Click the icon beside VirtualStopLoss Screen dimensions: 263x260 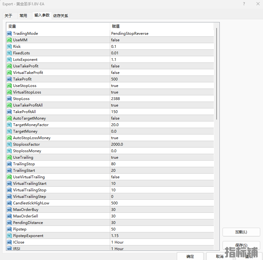click(x=9, y=92)
